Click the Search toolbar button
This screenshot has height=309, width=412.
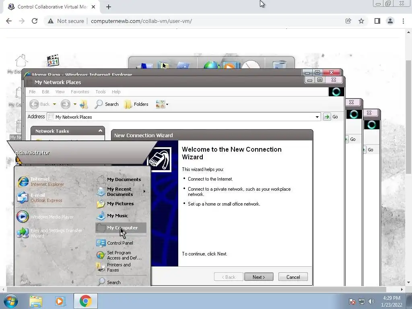tap(107, 104)
